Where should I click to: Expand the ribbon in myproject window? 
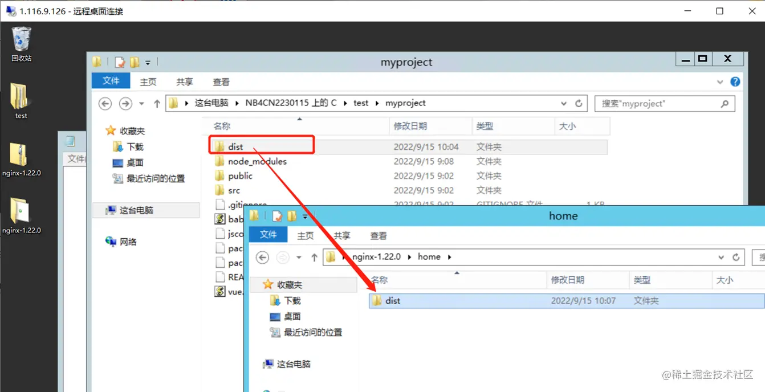(720, 82)
